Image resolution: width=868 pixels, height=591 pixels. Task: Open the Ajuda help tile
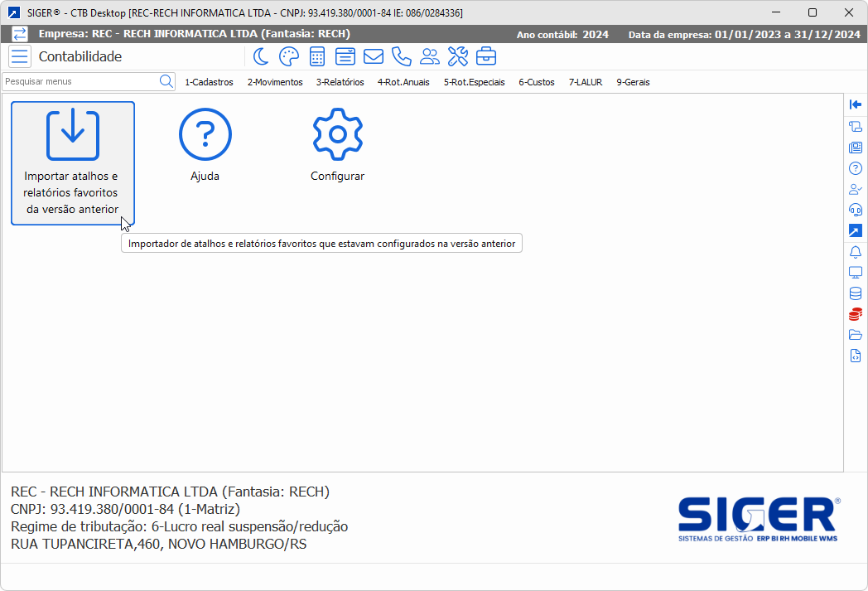click(x=205, y=145)
